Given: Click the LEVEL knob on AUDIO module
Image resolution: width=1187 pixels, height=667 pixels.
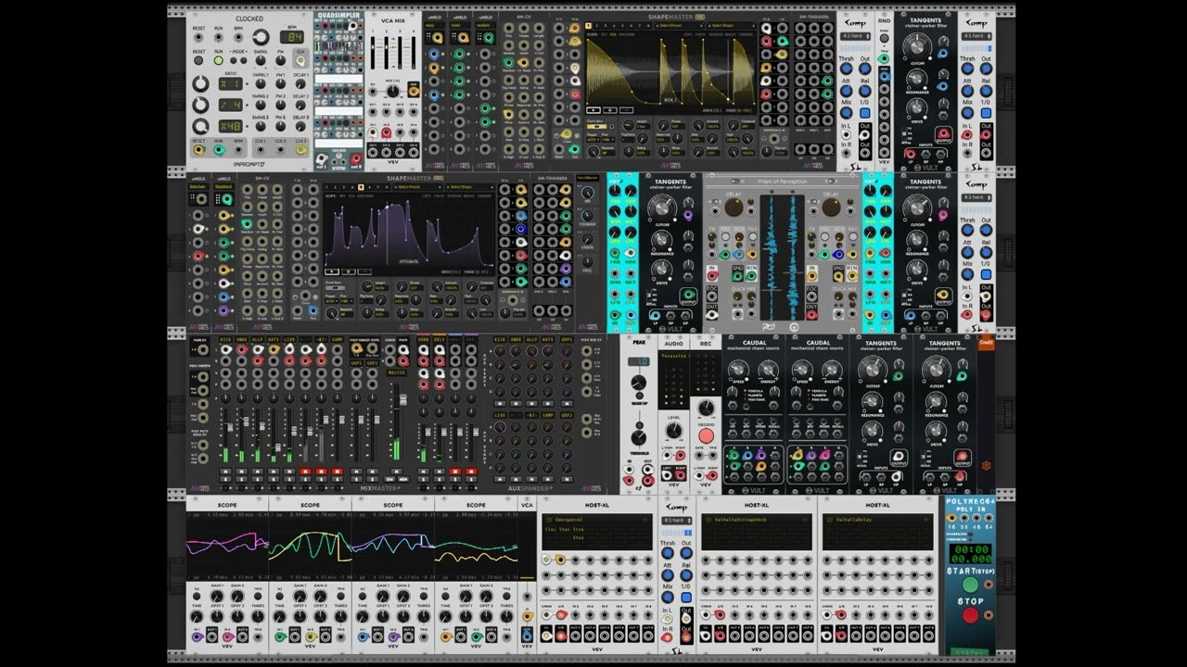Looking at the screenshot, I should click(674, 430).
